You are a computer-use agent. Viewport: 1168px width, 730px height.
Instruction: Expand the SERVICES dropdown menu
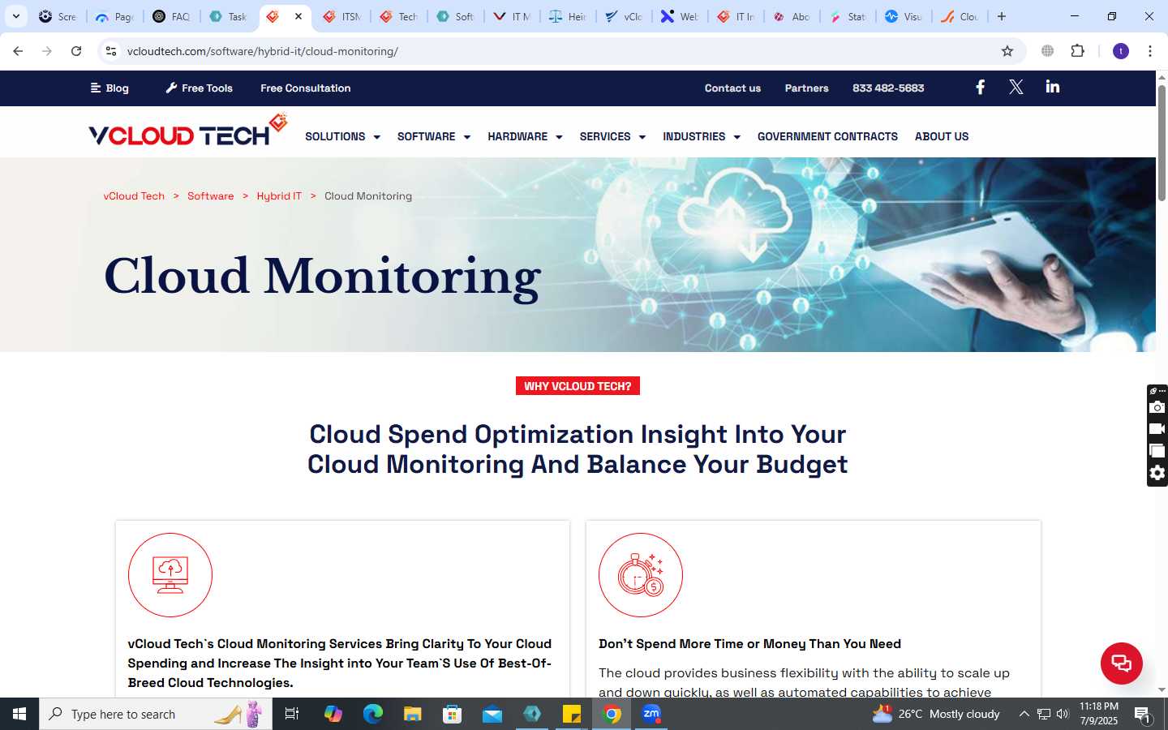(612, 136)
